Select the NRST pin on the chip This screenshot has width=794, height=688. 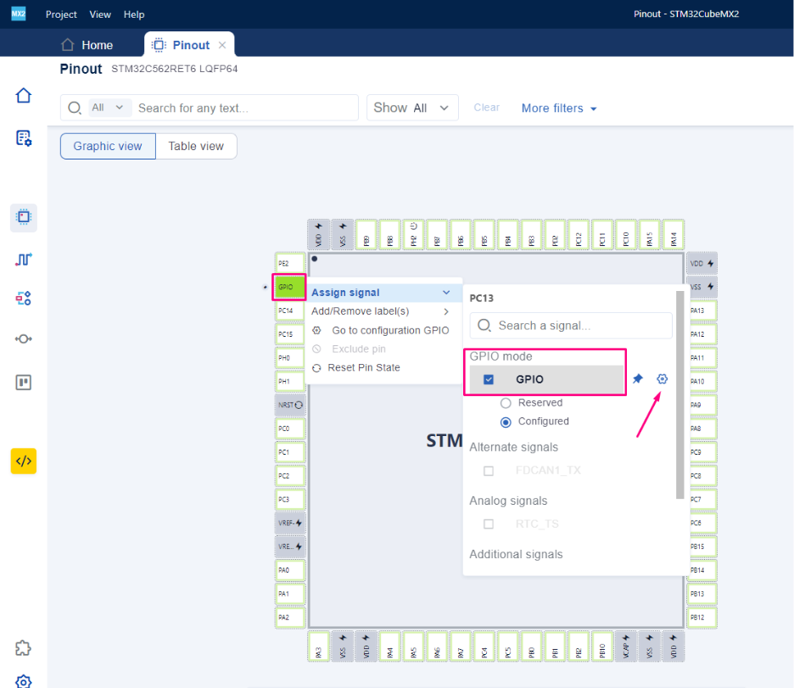(x=290, y=405)
